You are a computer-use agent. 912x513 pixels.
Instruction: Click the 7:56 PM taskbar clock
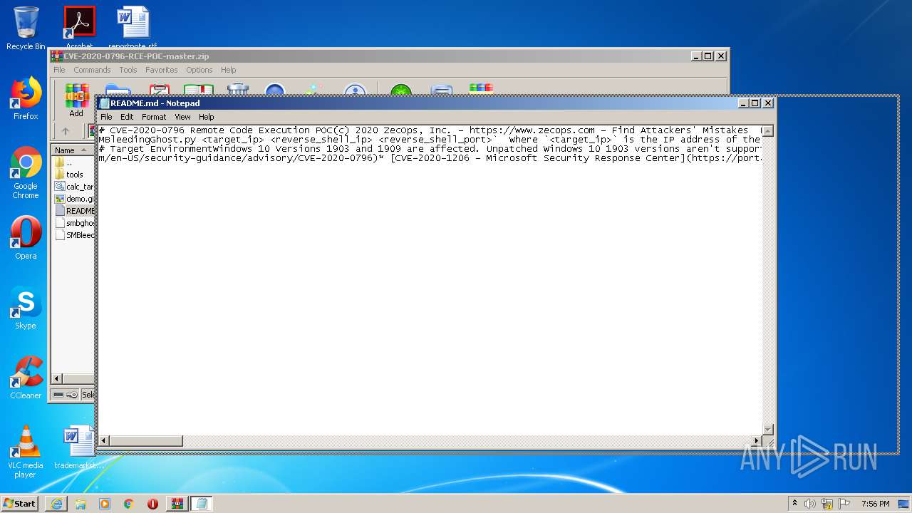pos(875,504)
